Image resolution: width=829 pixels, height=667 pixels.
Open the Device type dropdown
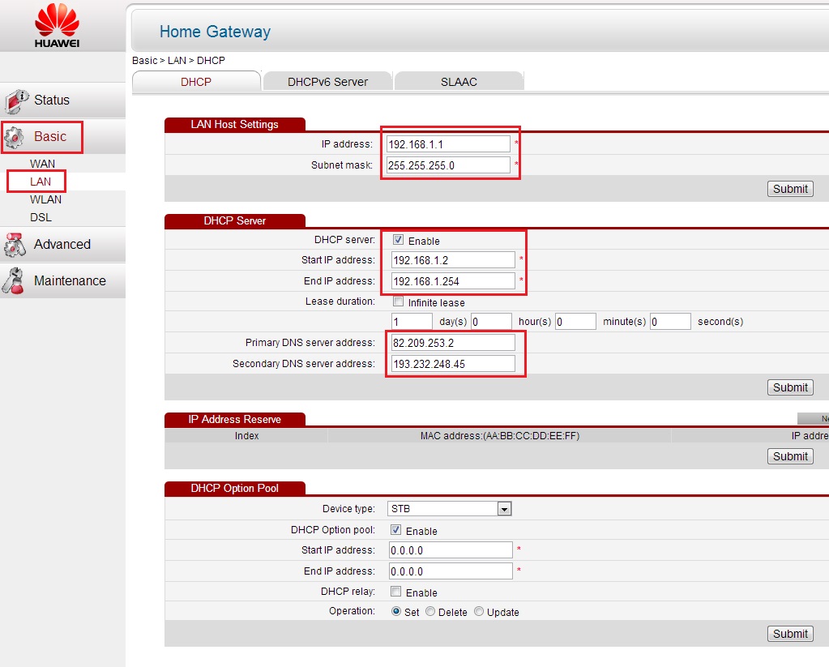(x=504, y=509)
